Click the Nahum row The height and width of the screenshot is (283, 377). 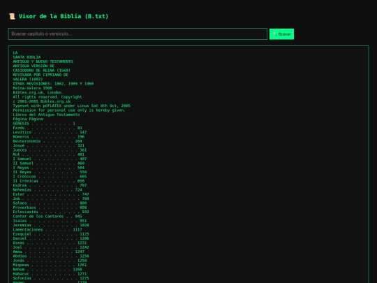[x=47, y=269]
